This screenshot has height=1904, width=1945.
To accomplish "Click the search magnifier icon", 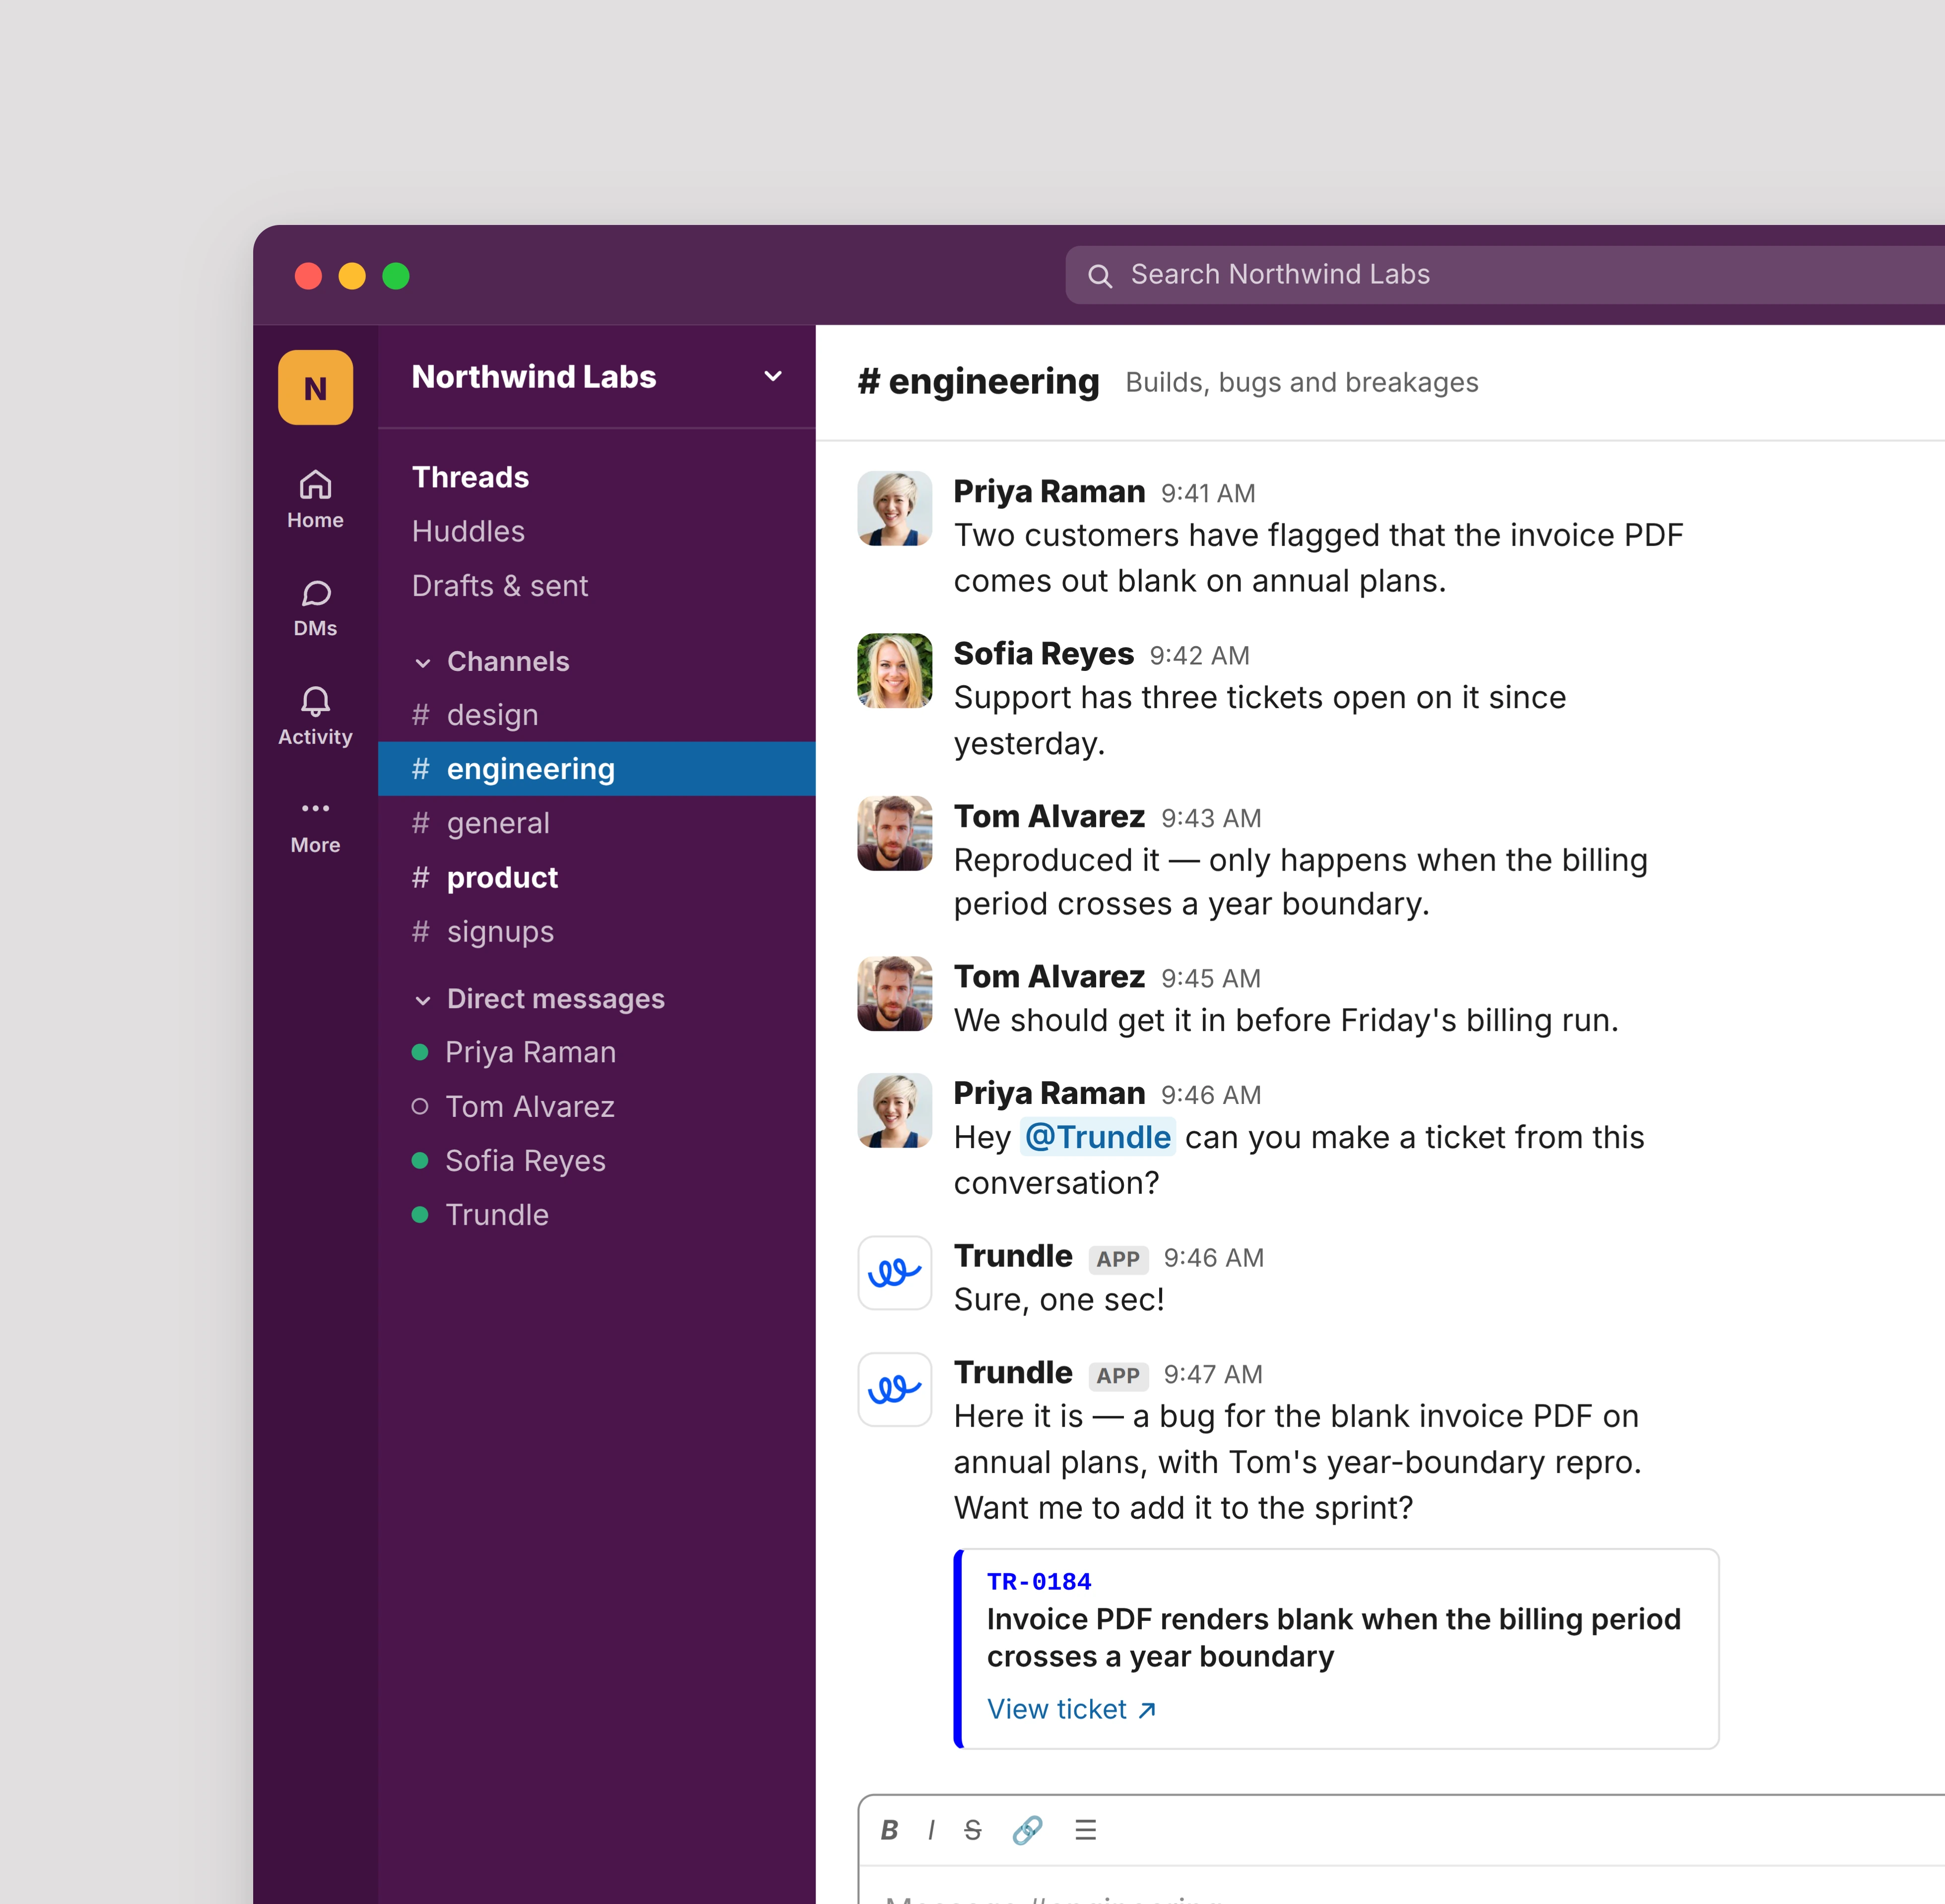I will [1100, 276].
